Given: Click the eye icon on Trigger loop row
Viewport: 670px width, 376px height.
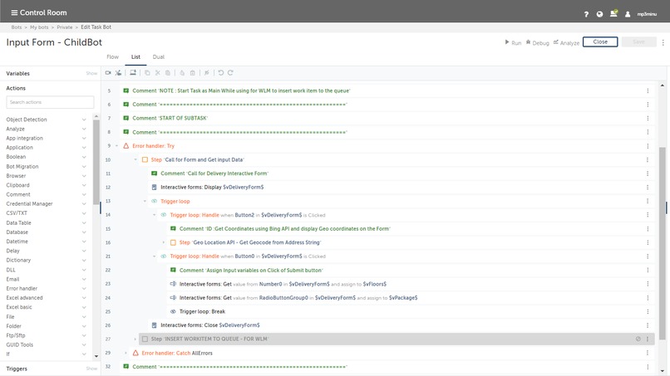Looking at the screenshot, I should coord(155,201).
